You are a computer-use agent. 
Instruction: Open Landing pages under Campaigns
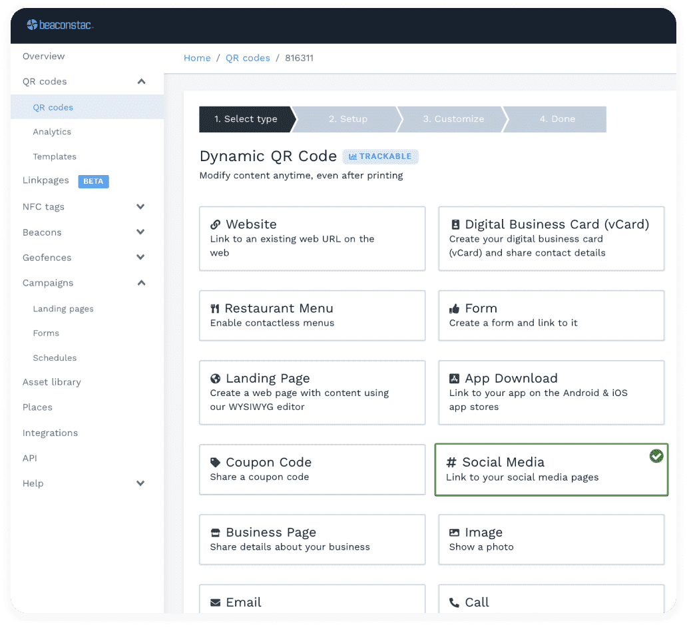click(x=63, y=309)
